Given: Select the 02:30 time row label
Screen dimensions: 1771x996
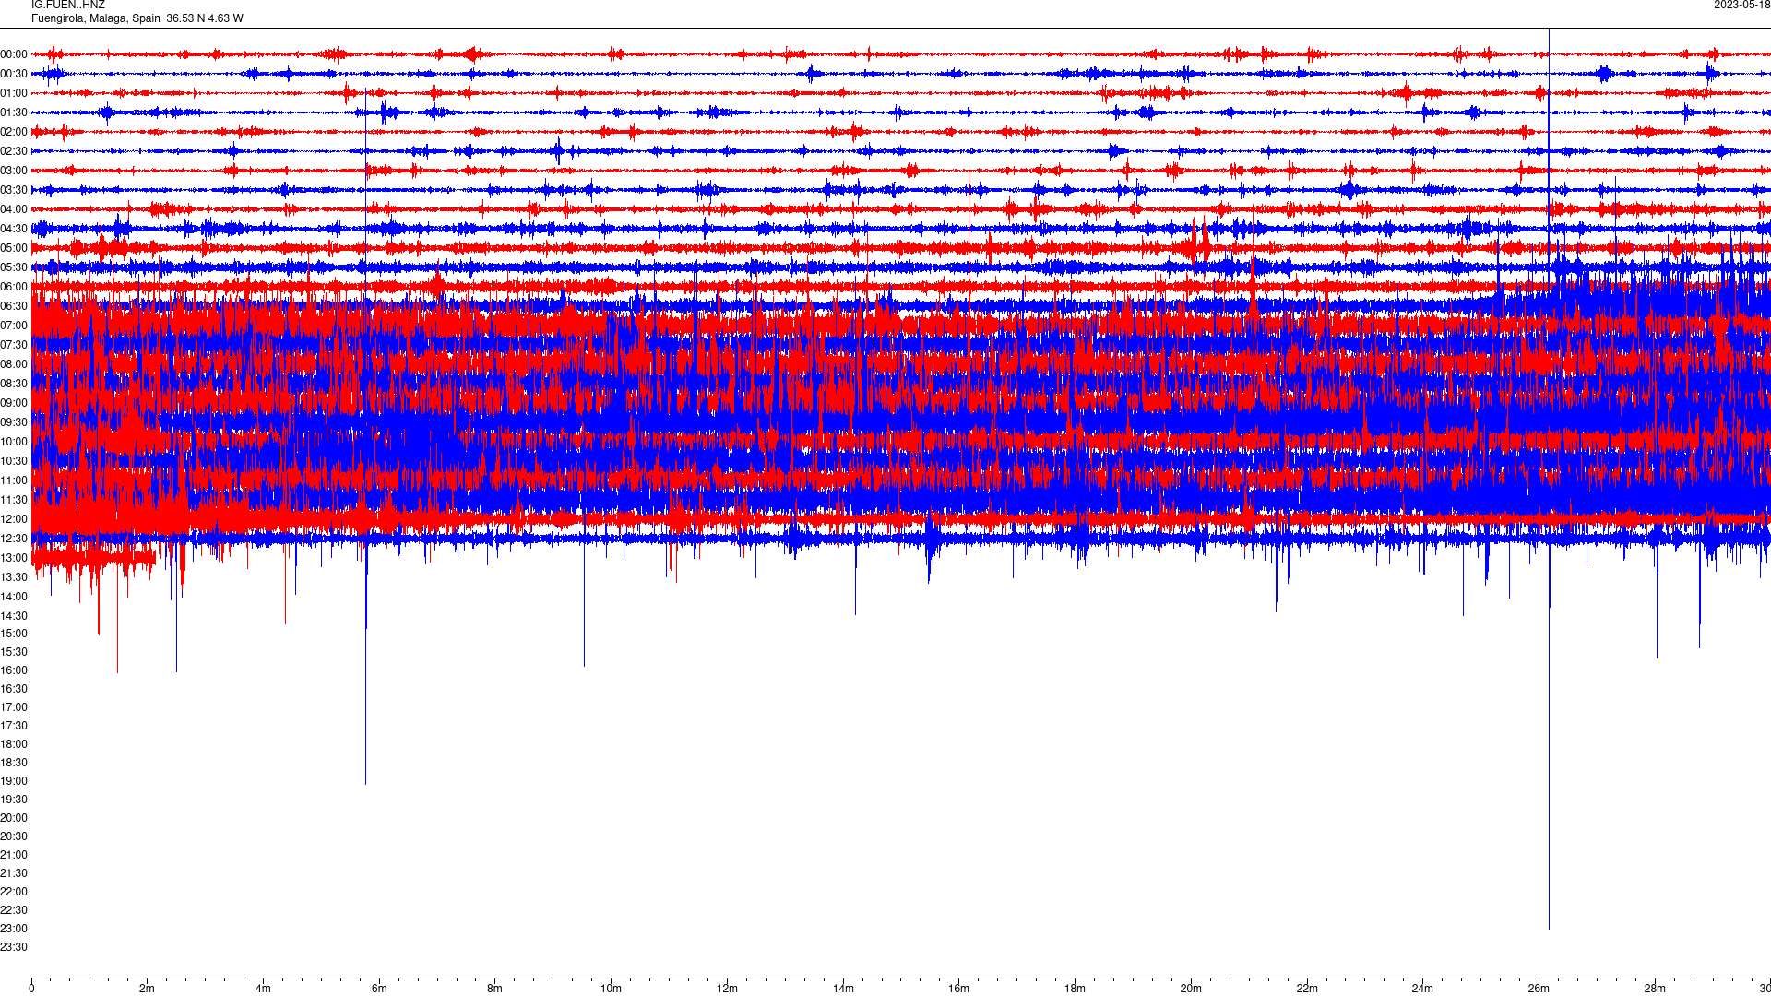Looking at the screenshot, I should point(14,151).
